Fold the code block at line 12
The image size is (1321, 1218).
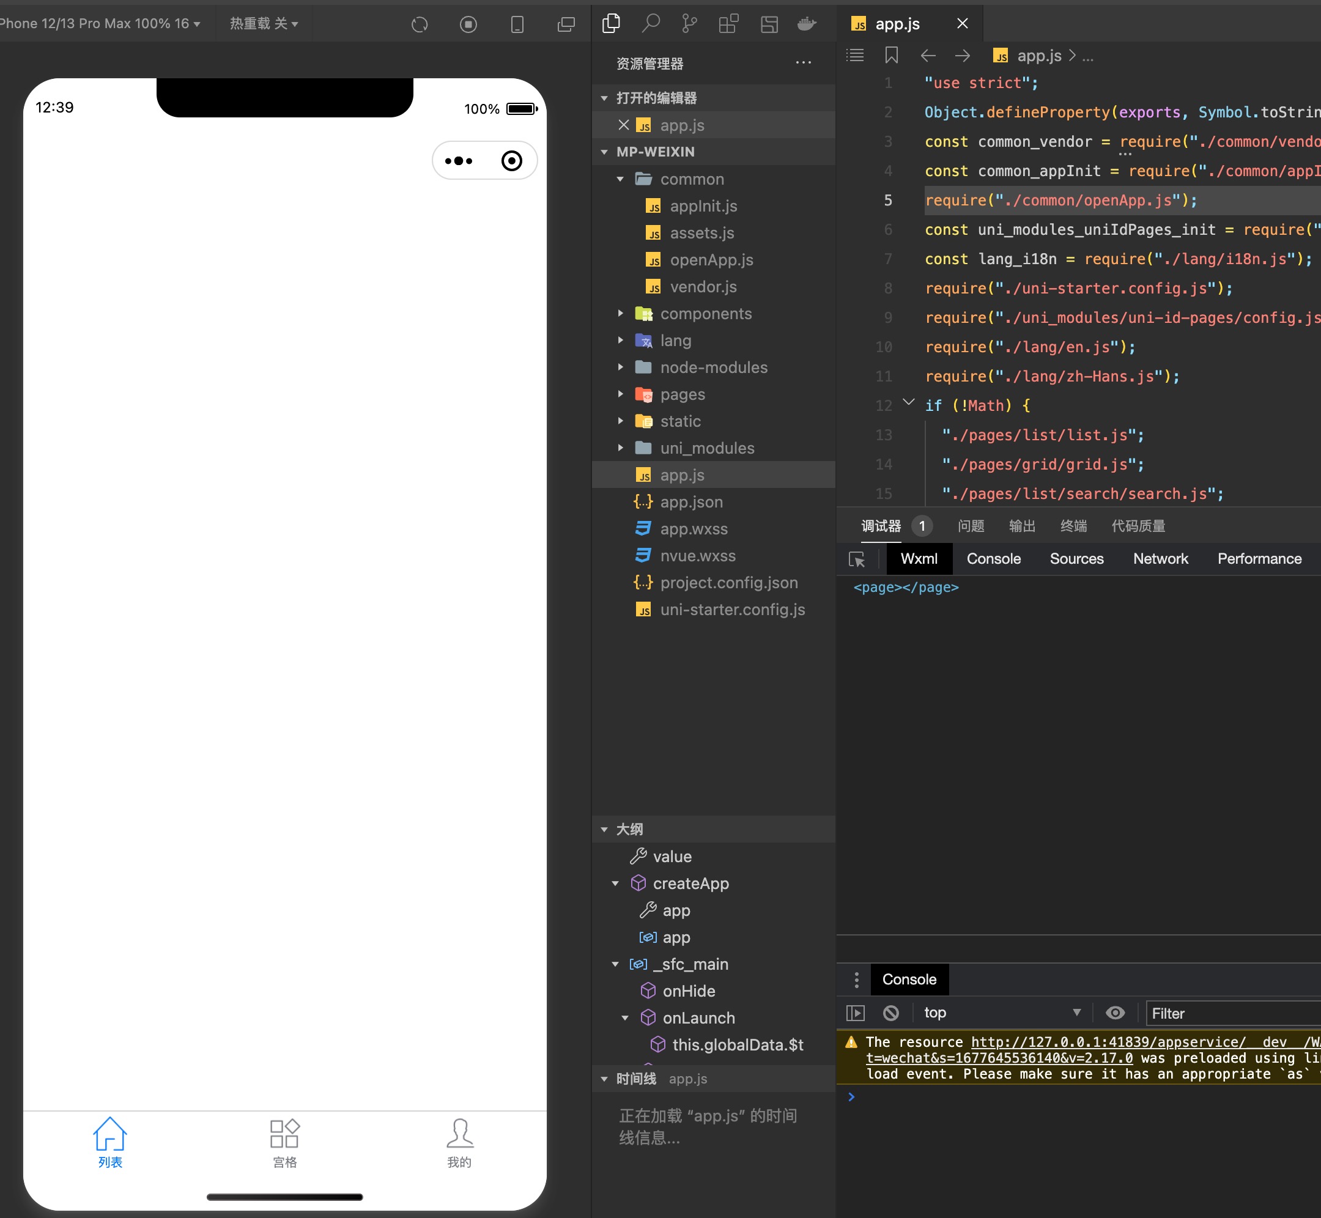tap(908, 402)
